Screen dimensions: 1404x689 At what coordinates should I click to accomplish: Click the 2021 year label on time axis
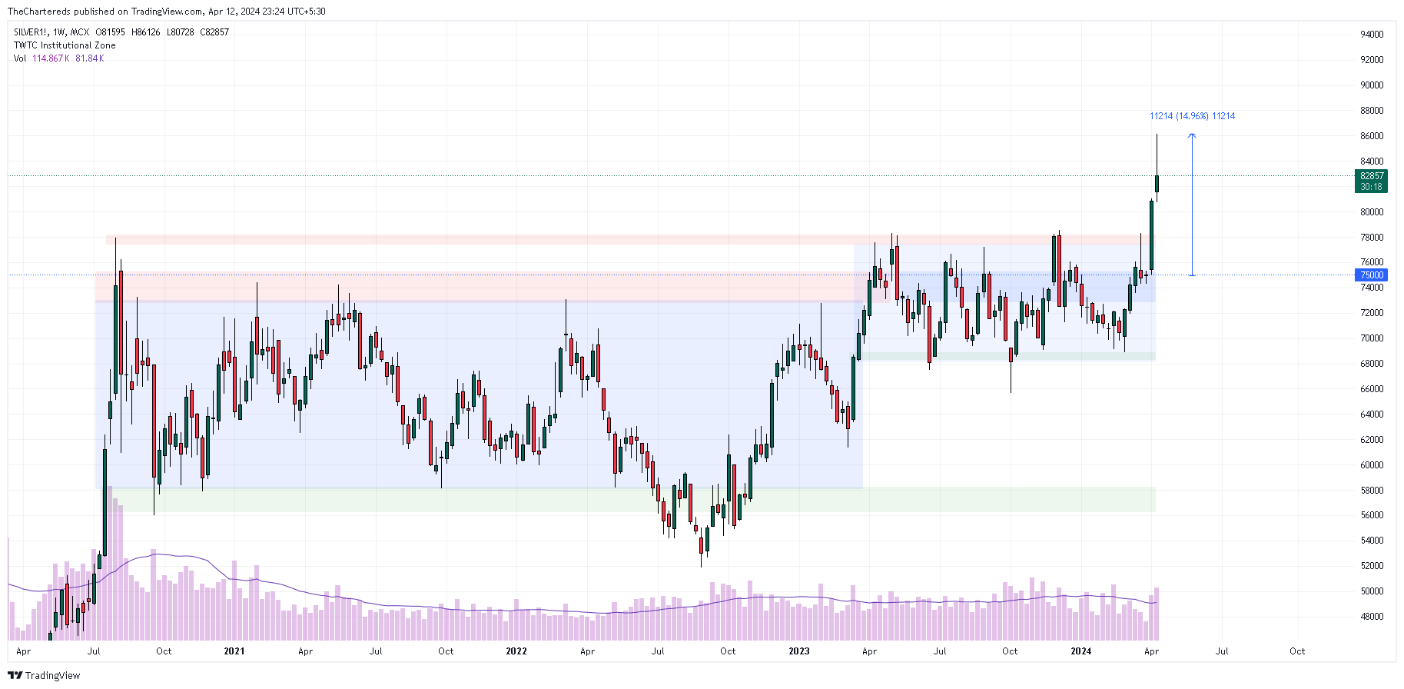click(234, 651)
